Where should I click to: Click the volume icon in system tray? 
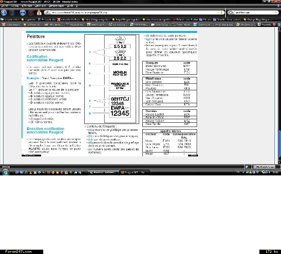(x=269, y=172)
